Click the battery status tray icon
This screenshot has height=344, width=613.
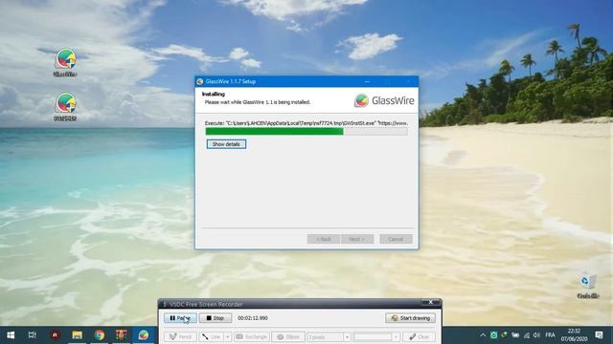(515, 335)
